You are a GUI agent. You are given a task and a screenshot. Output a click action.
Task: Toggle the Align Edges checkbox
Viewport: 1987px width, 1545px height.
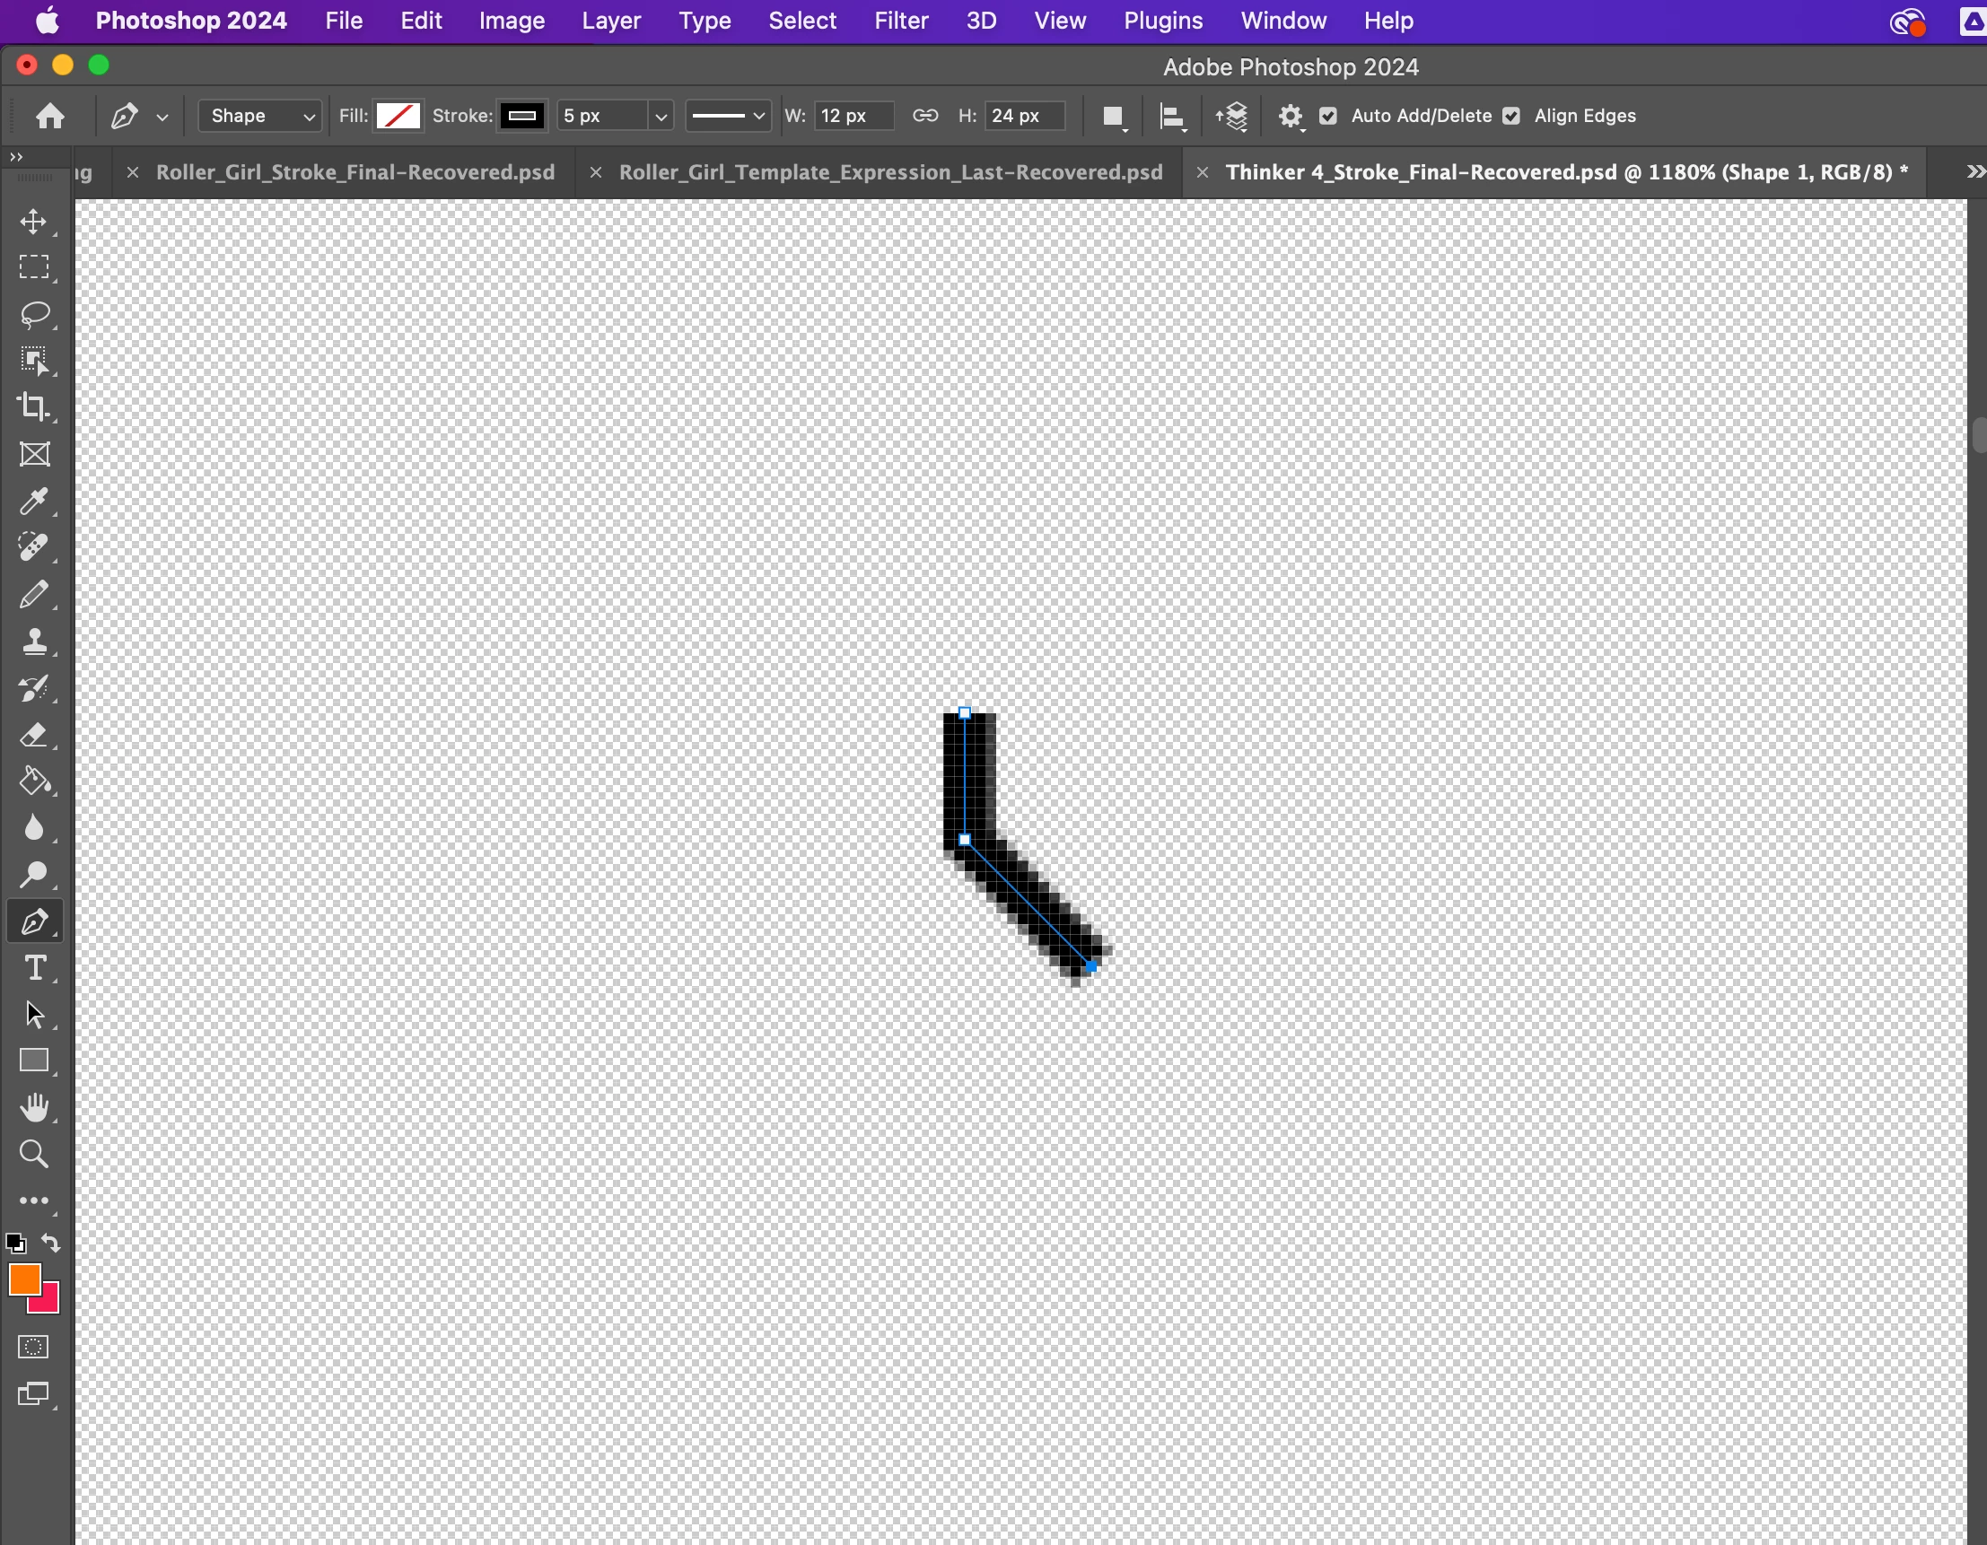(1511, 116)
